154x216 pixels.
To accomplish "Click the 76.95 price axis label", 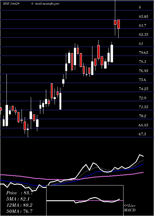I will click(144, 71).
